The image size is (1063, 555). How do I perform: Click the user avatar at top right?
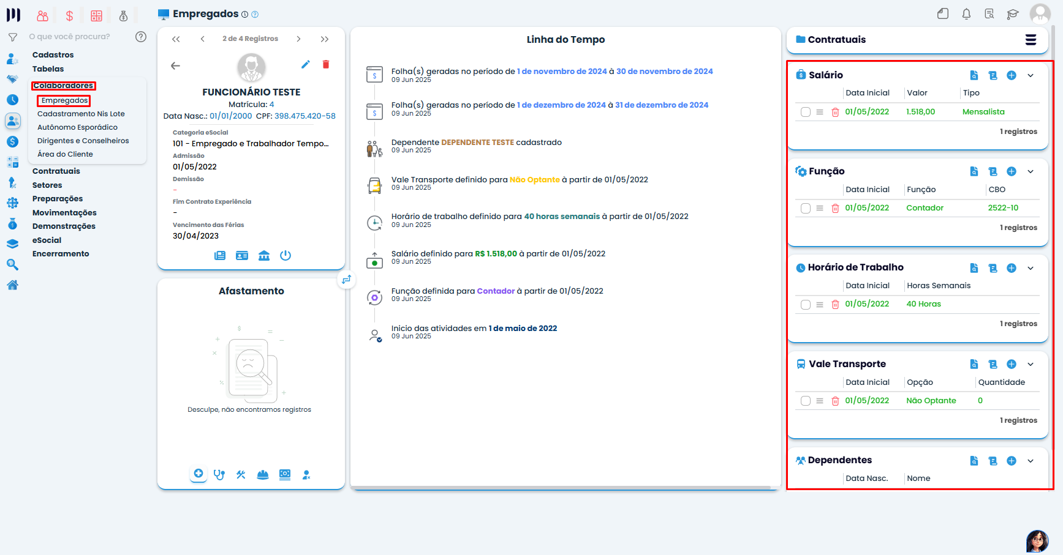[x=1040, y=14]
